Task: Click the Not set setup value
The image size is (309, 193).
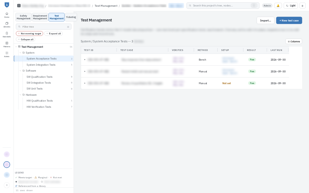Action: (x=226, y=83)
